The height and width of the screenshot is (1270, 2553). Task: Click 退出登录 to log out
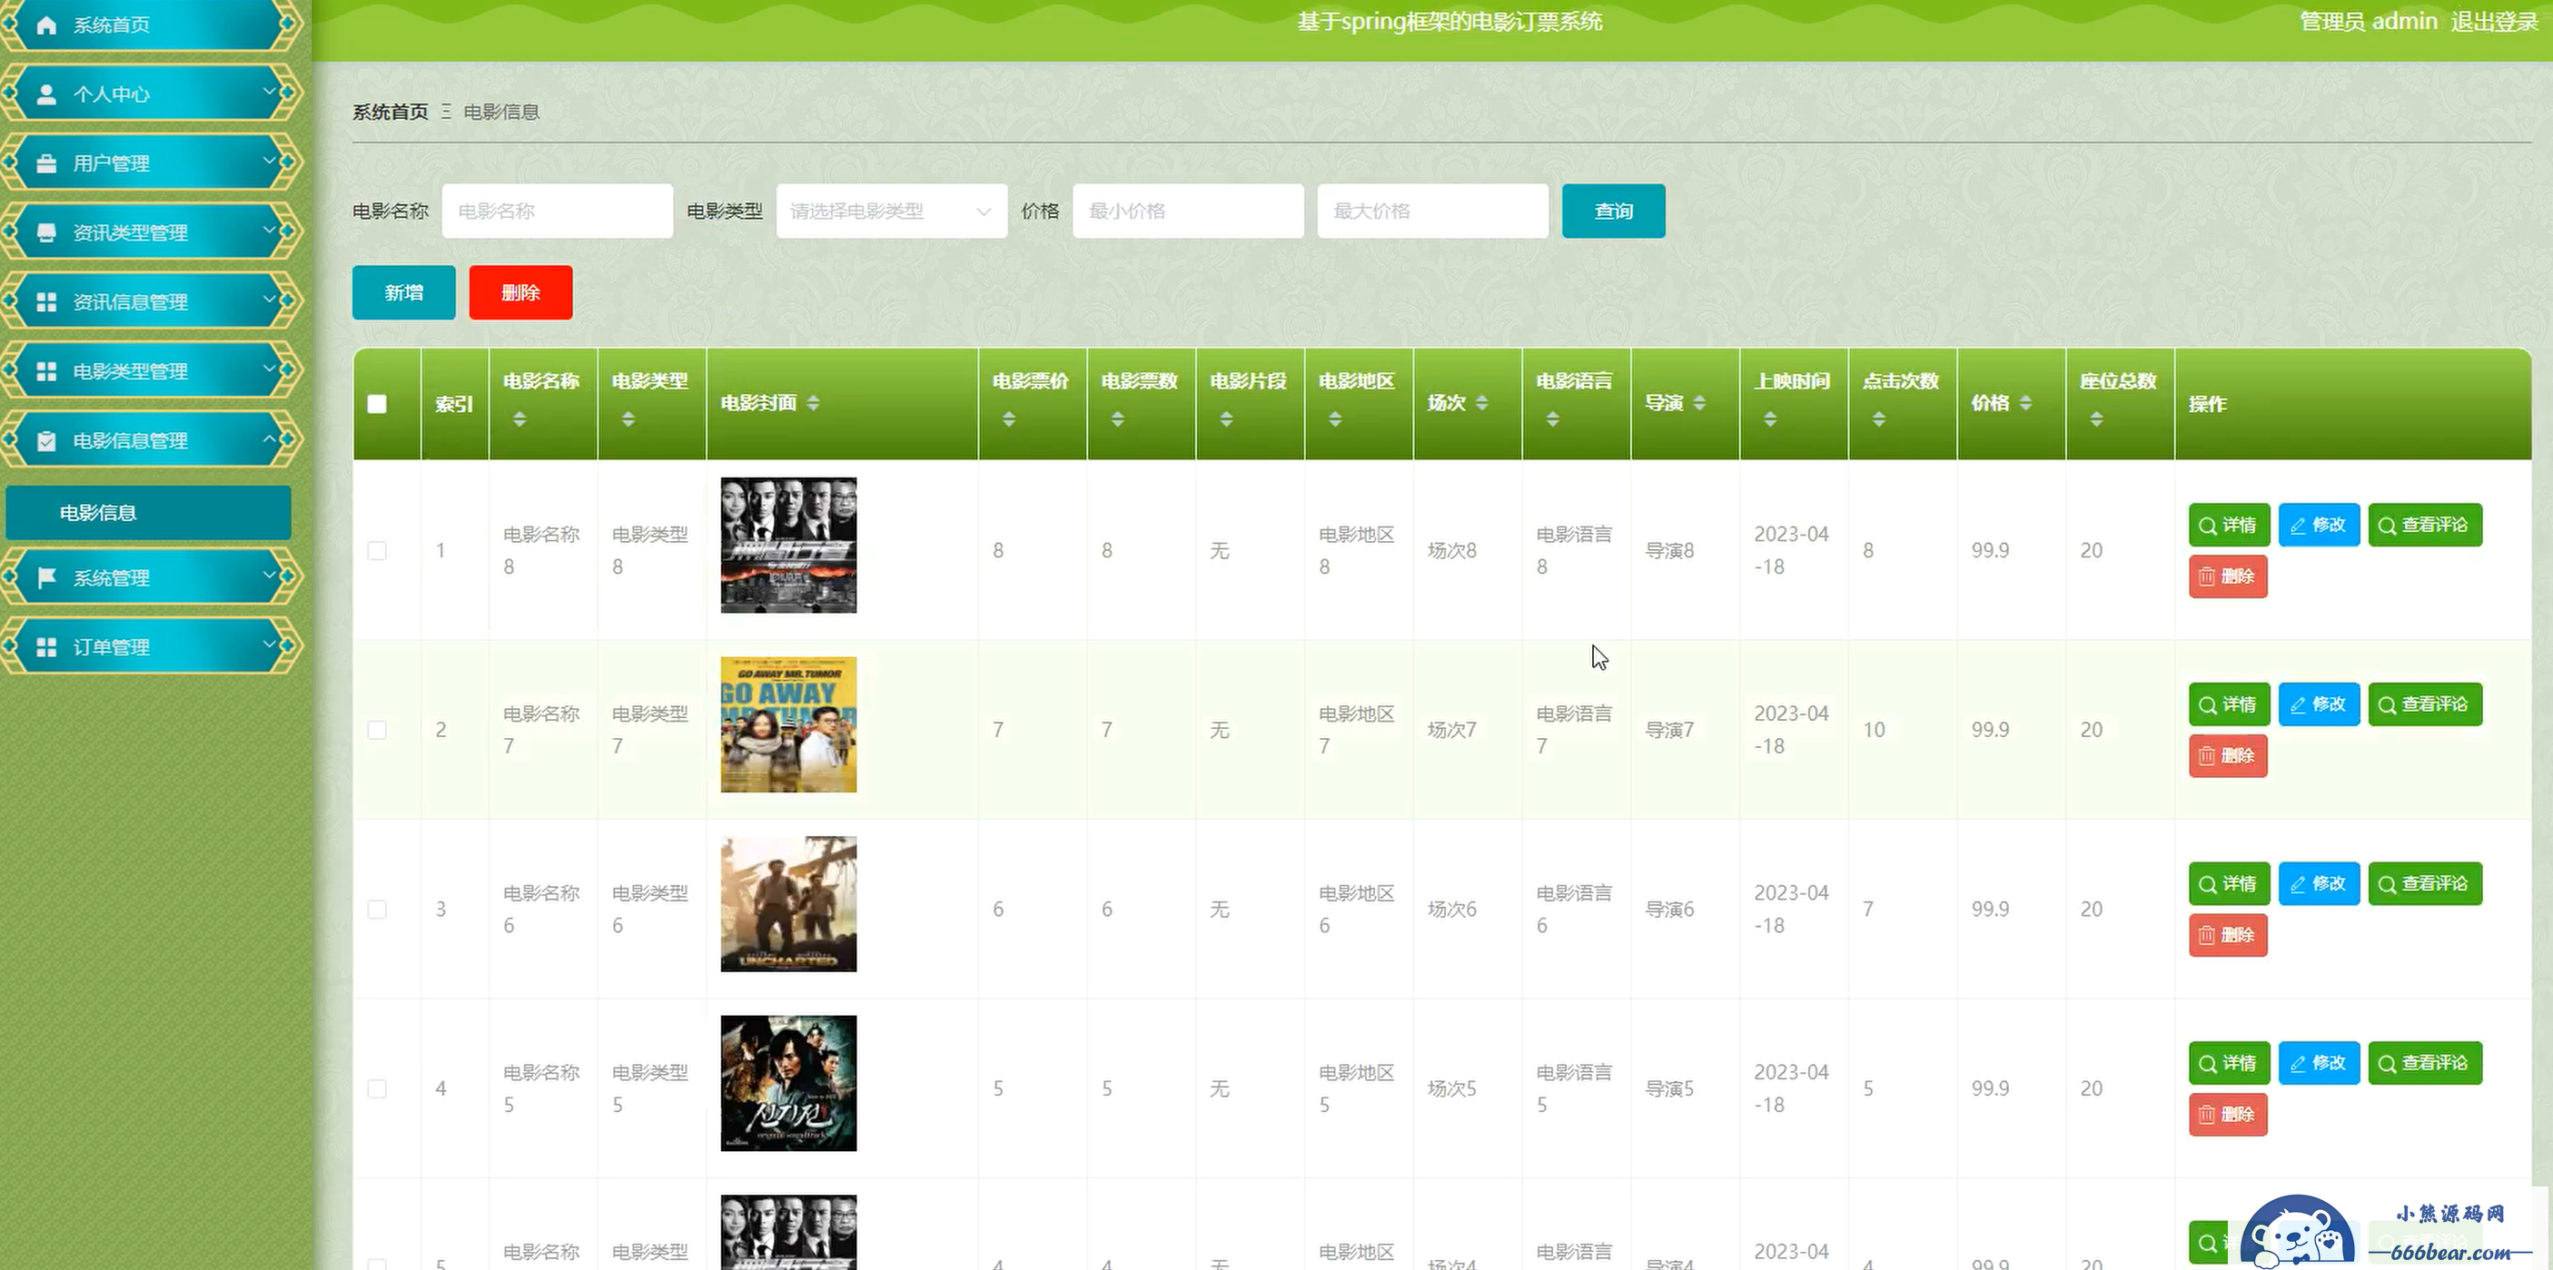[2494, 22]
